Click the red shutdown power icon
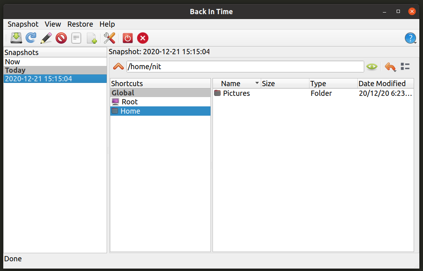This screenshot has height=271, width=423. 128,38
